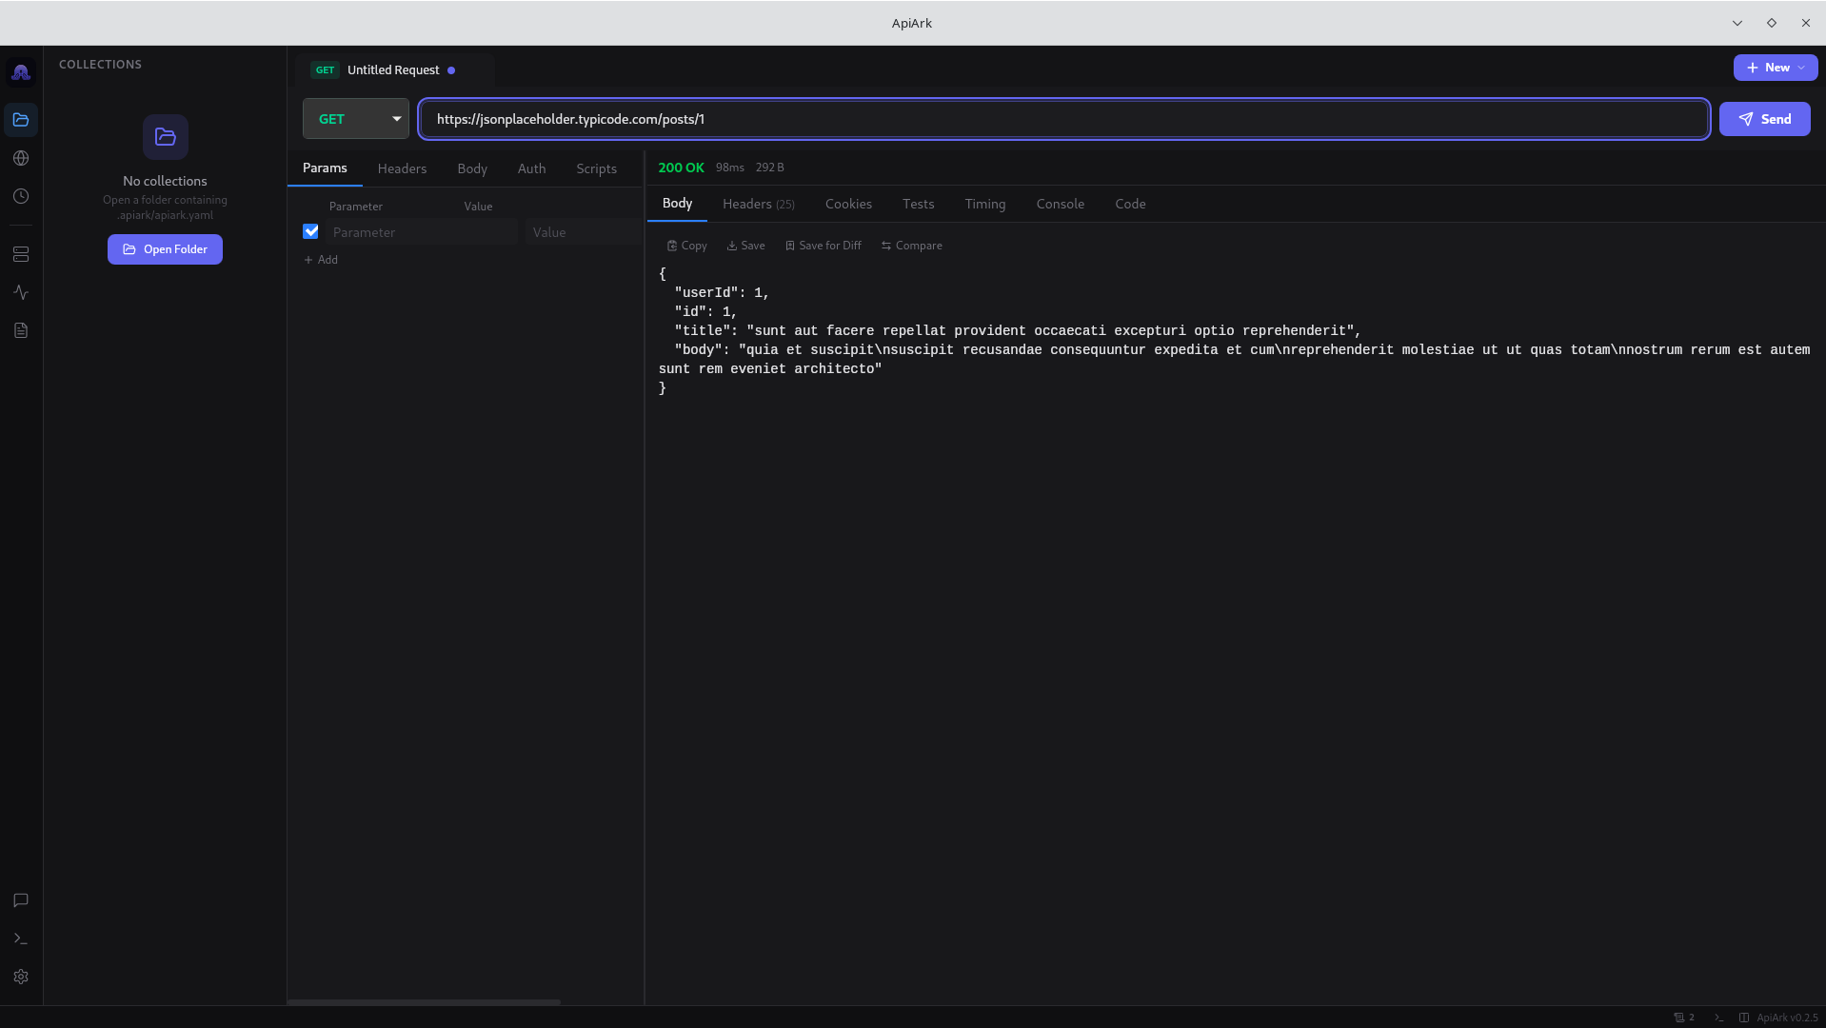The height and width of the screenshot is (1028, 1826).
Task: Open Settings via the gear icon
Action: pyautogui.click(x=21, y=977)
